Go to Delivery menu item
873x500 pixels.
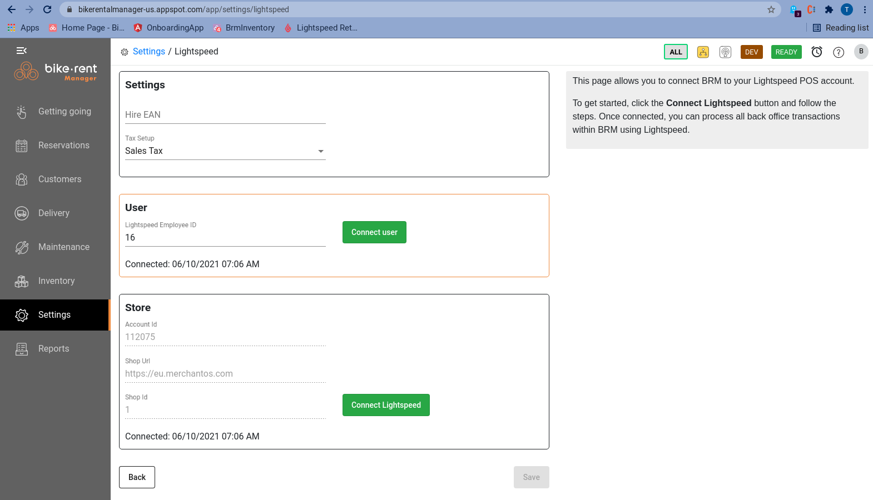click(x=55, y=213)
